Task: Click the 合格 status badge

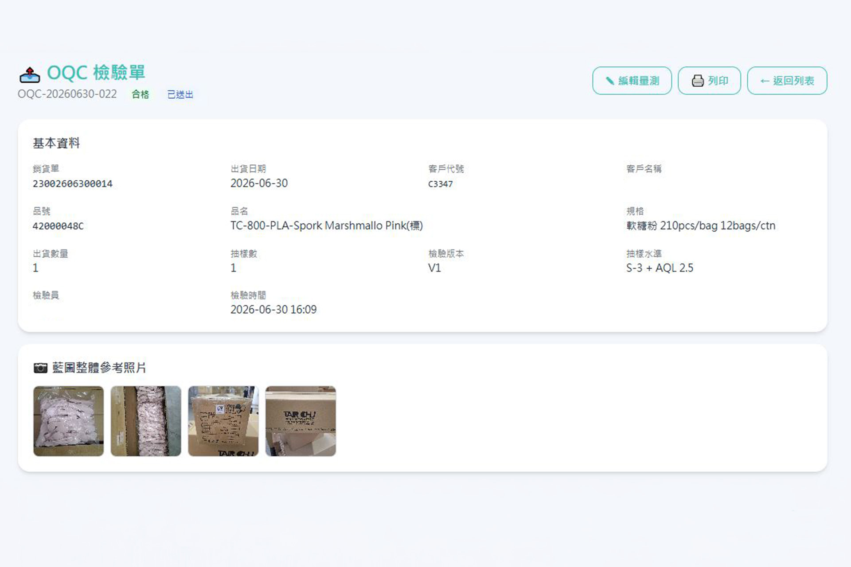Action: click(x=141, y=94)
